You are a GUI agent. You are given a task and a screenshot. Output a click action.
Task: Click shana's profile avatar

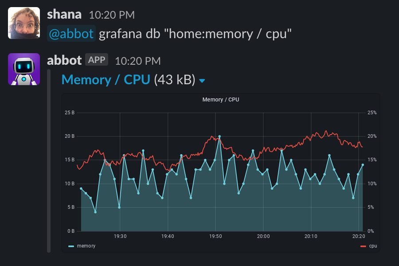point(24,23)
